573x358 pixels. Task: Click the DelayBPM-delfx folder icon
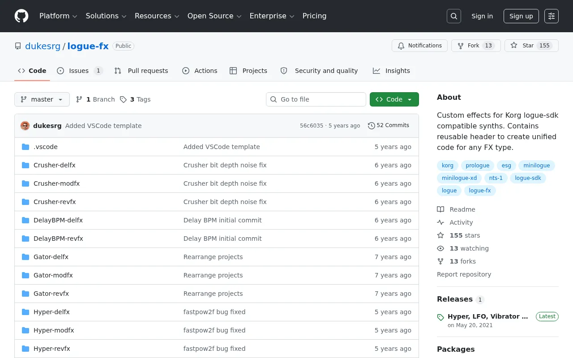coord(26,220)
